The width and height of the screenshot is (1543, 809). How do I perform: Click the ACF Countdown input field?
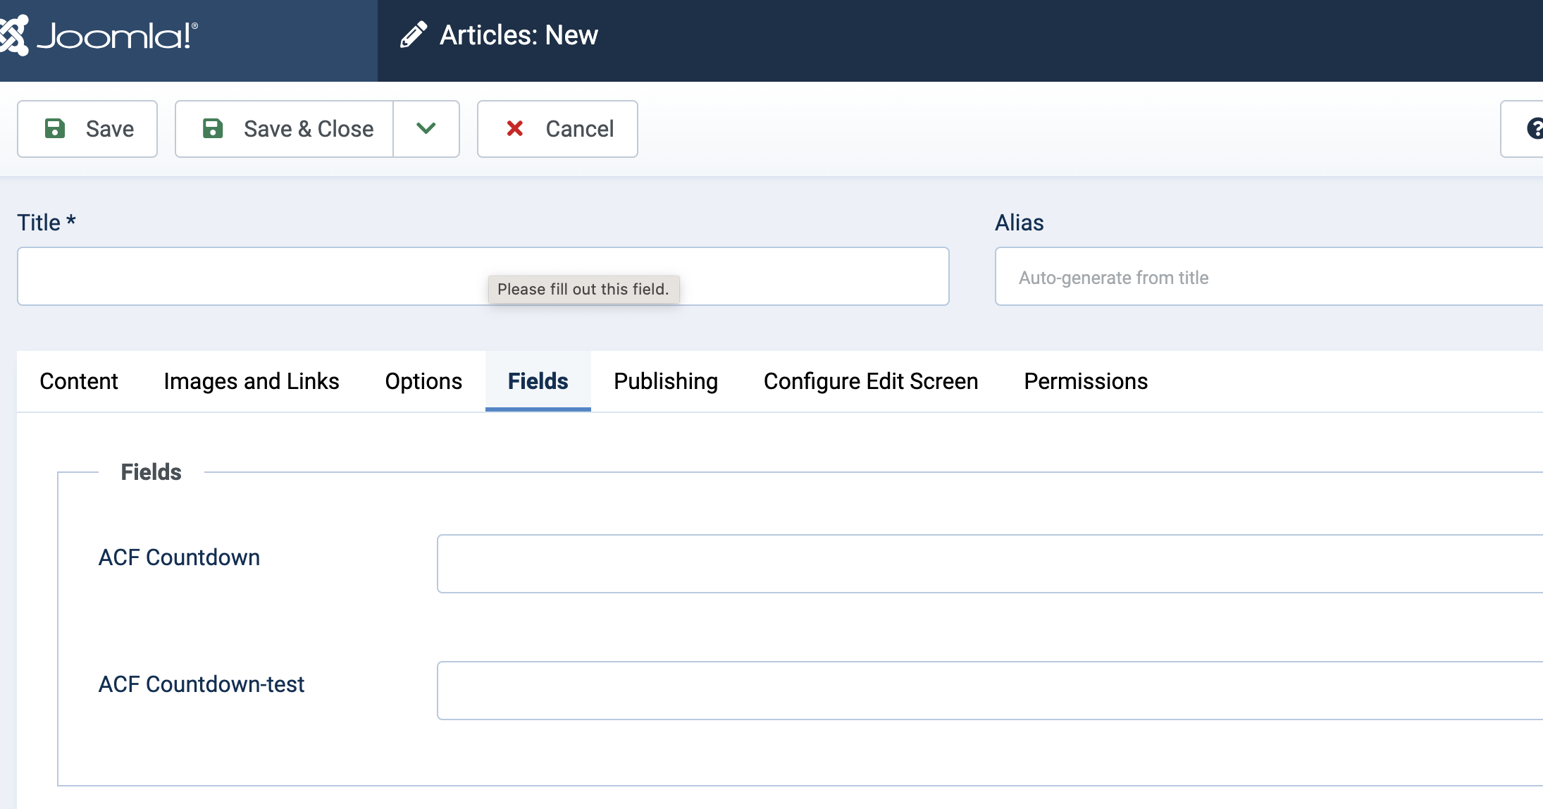(x=986, y=564)
